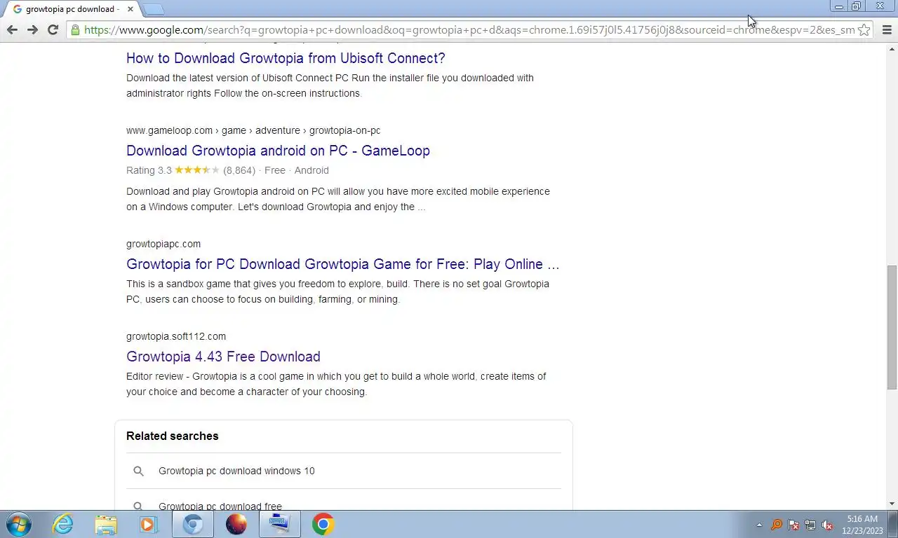Reload the page with the refresh icon

(53, 29)
